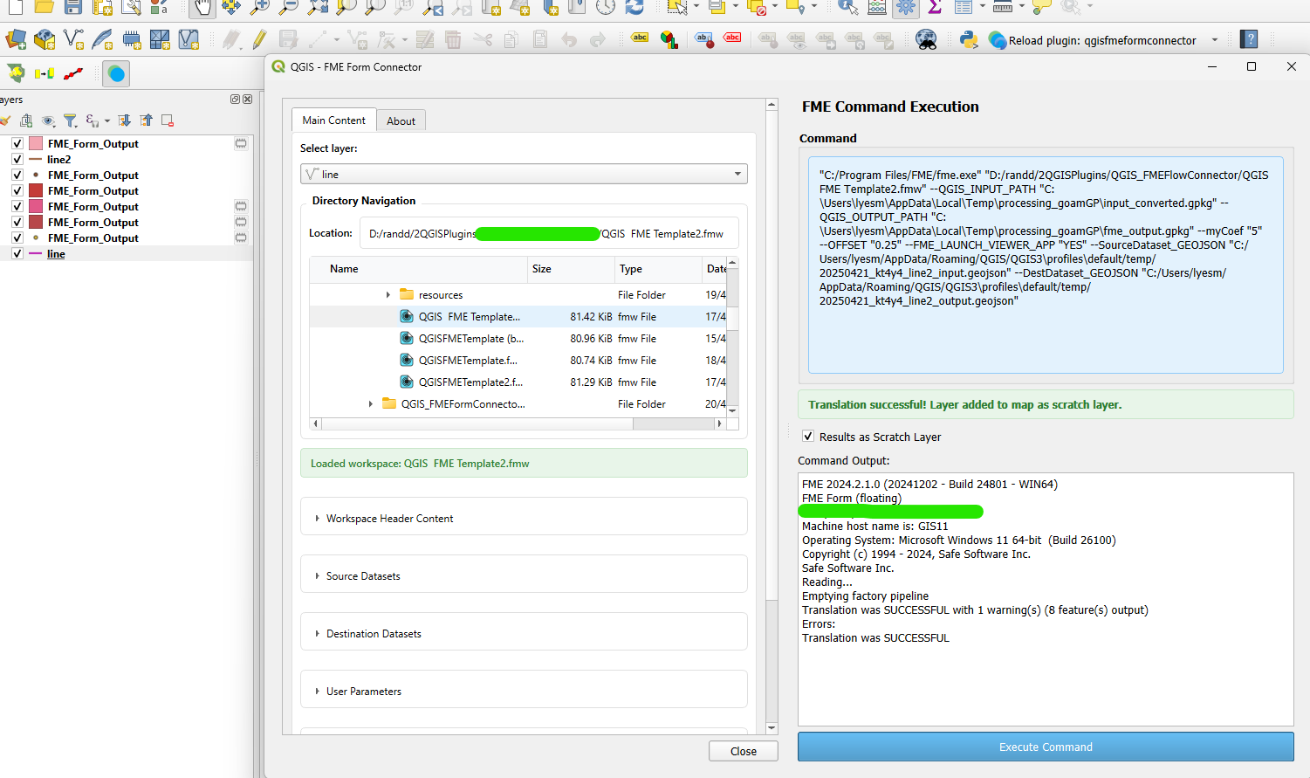
Task: Select the QGISFMETemplate2.f... file row
Action: [x=518, y=382]
